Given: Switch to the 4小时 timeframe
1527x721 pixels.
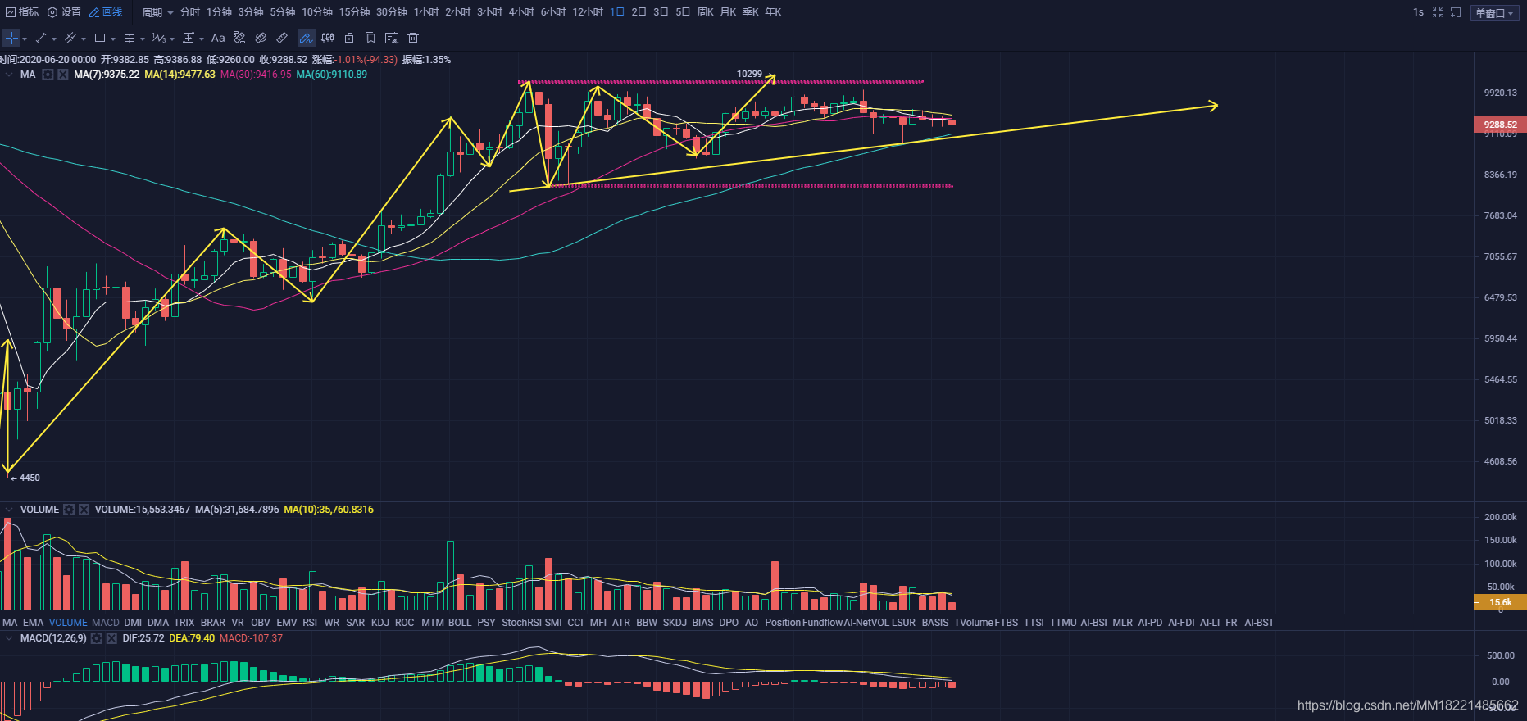Looking at the screenshot, I should tap(521, 12).
